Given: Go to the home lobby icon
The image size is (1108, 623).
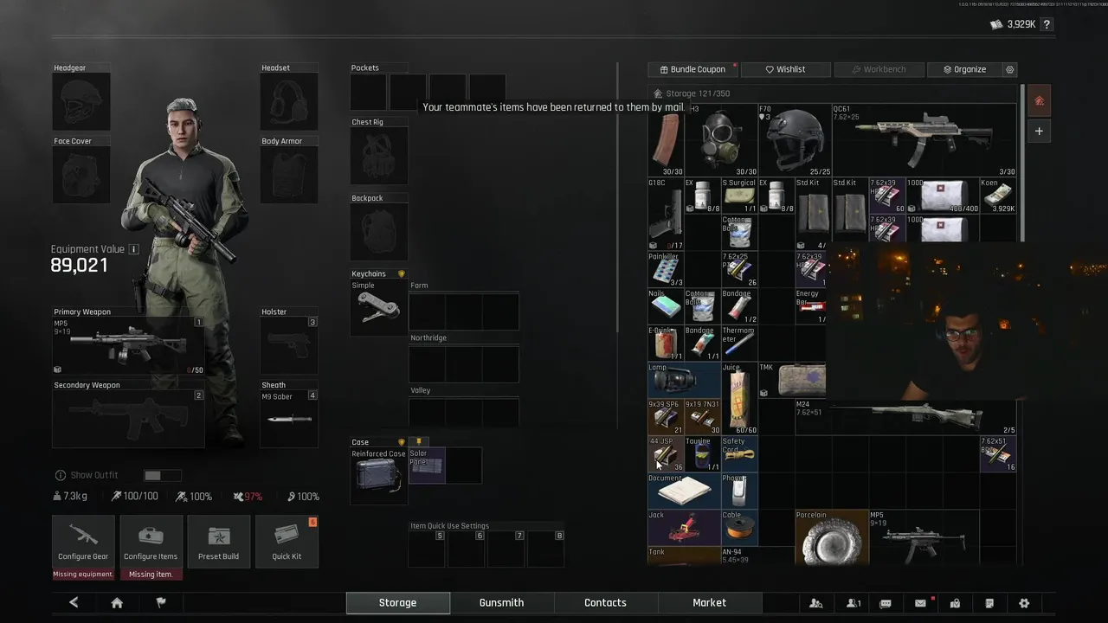Looking at the screenshot, I should click(x=117, y=603).
